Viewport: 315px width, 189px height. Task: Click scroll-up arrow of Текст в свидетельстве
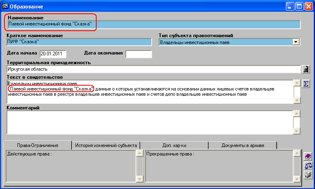coord(297,83)
